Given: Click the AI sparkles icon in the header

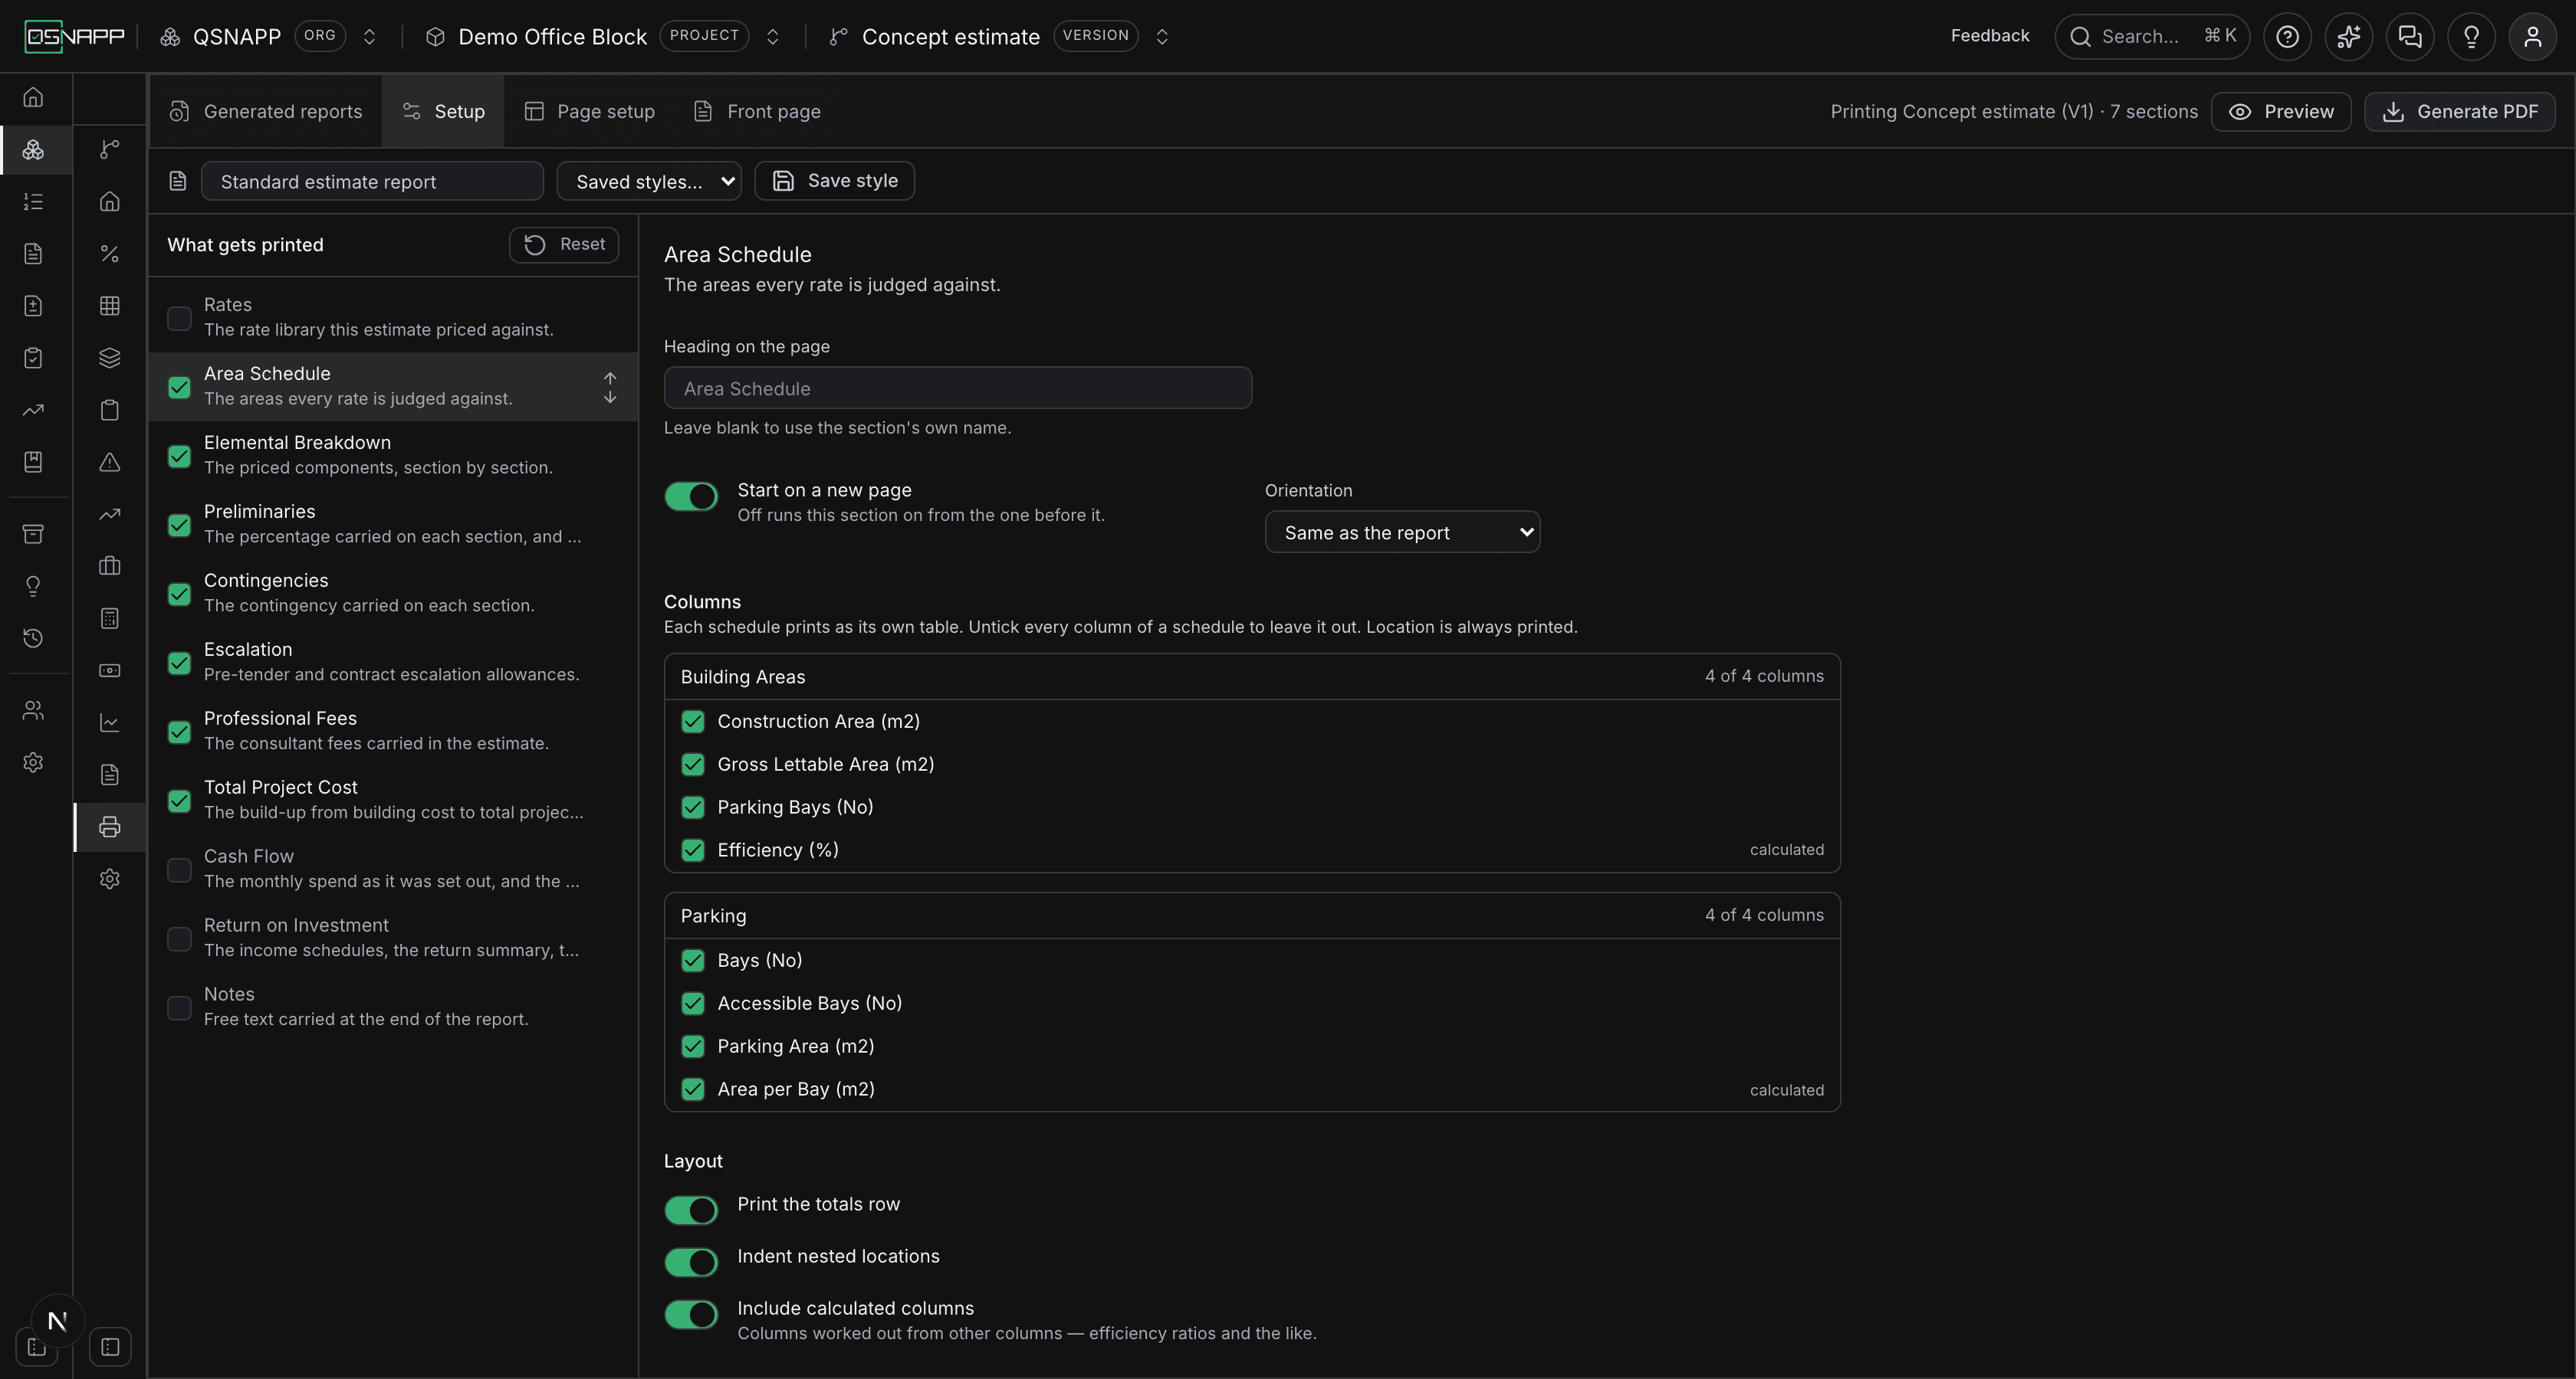Looking at the screenshot, I should [2348, 37].
